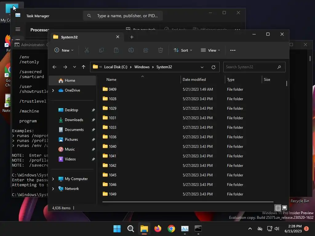Screen dimensions: 315x236
Task: Expand address bar history dropdown
Action: 202,67
